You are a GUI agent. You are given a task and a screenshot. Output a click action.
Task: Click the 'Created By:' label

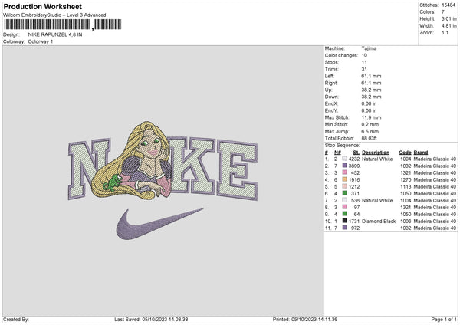click(16, 320)
